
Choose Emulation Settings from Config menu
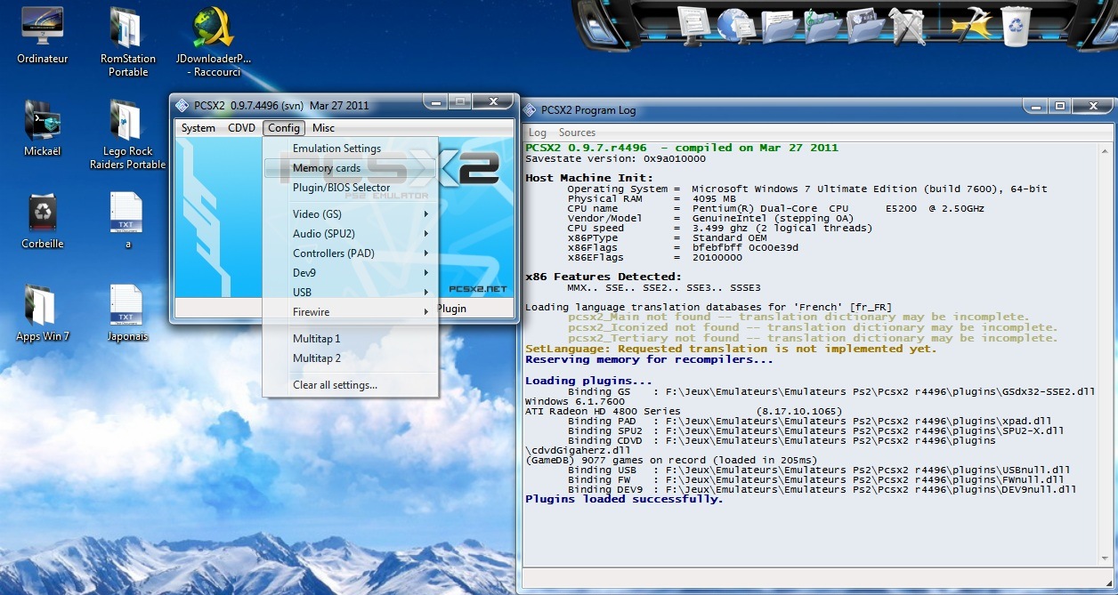tap(350, 149)
